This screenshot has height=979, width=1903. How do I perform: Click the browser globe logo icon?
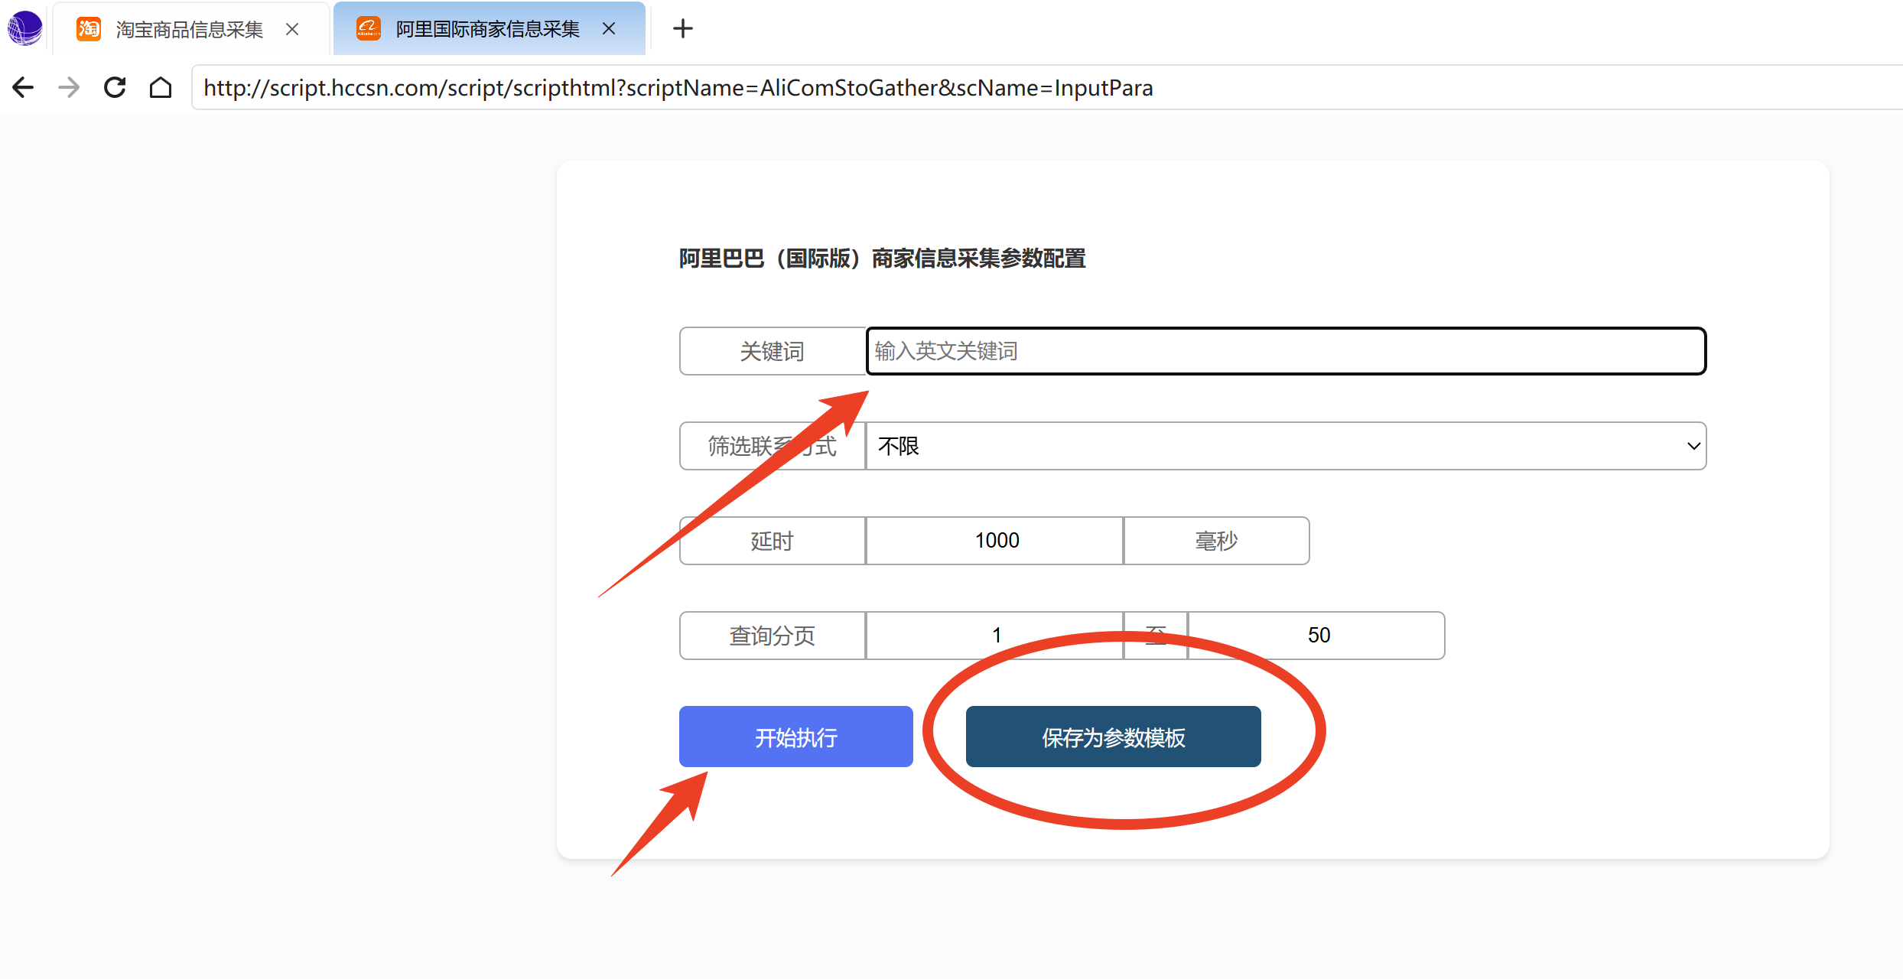pyautogui.click(x=24, y=28)
